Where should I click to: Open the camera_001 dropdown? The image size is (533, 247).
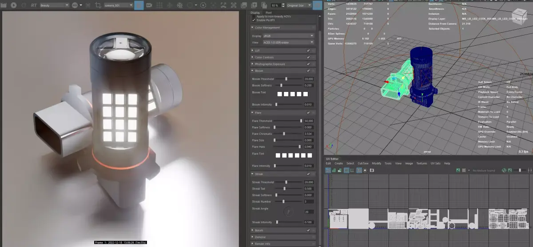point(118,5)
